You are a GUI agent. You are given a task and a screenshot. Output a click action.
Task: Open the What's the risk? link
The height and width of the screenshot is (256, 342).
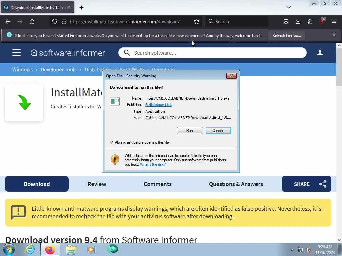point(153,164)
